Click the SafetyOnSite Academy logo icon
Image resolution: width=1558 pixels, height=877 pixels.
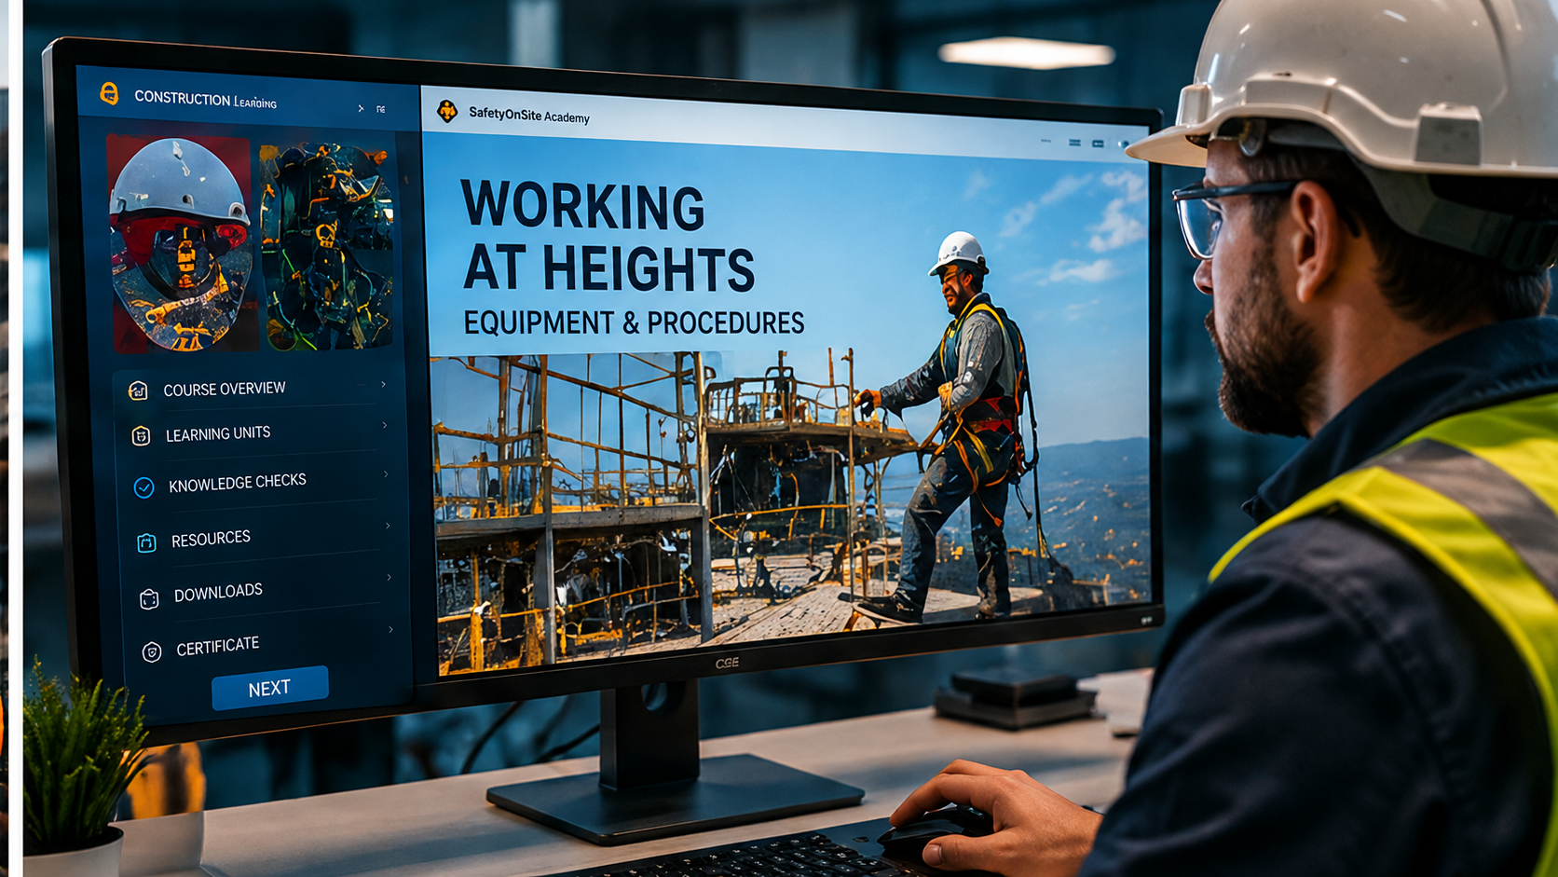[x=447, y=111]
